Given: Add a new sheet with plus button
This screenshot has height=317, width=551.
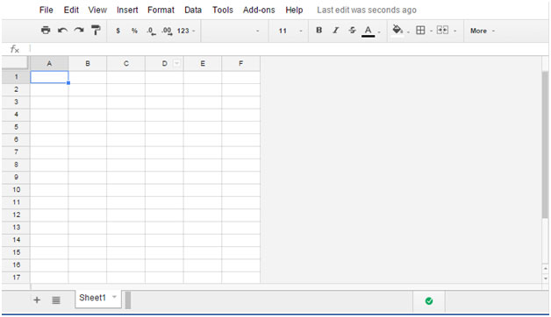Looking at the screenshot, I should click(37, 300).
